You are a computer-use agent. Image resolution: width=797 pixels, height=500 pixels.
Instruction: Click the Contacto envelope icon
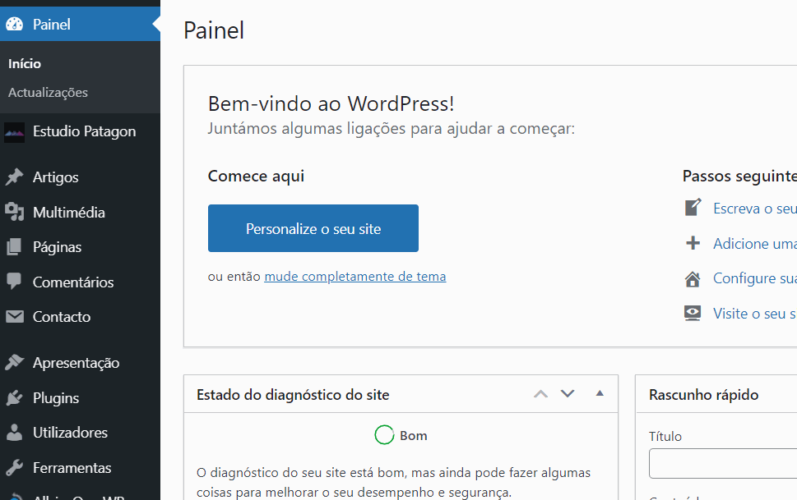tap(15, 317)
